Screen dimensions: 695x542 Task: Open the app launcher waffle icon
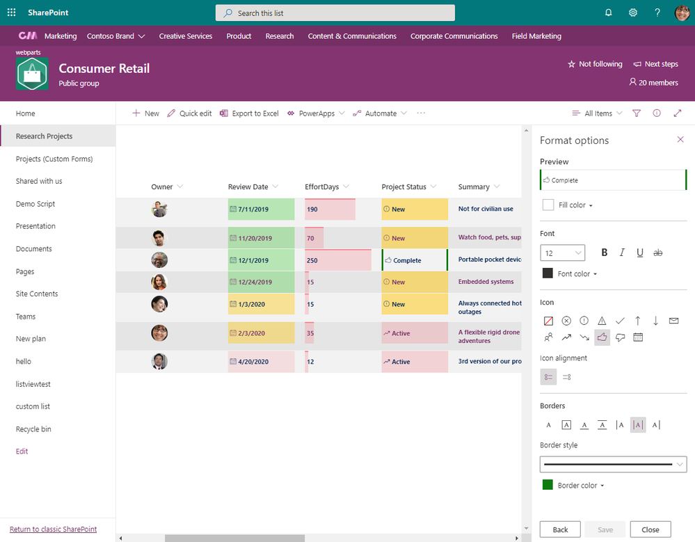click(12, 13)
